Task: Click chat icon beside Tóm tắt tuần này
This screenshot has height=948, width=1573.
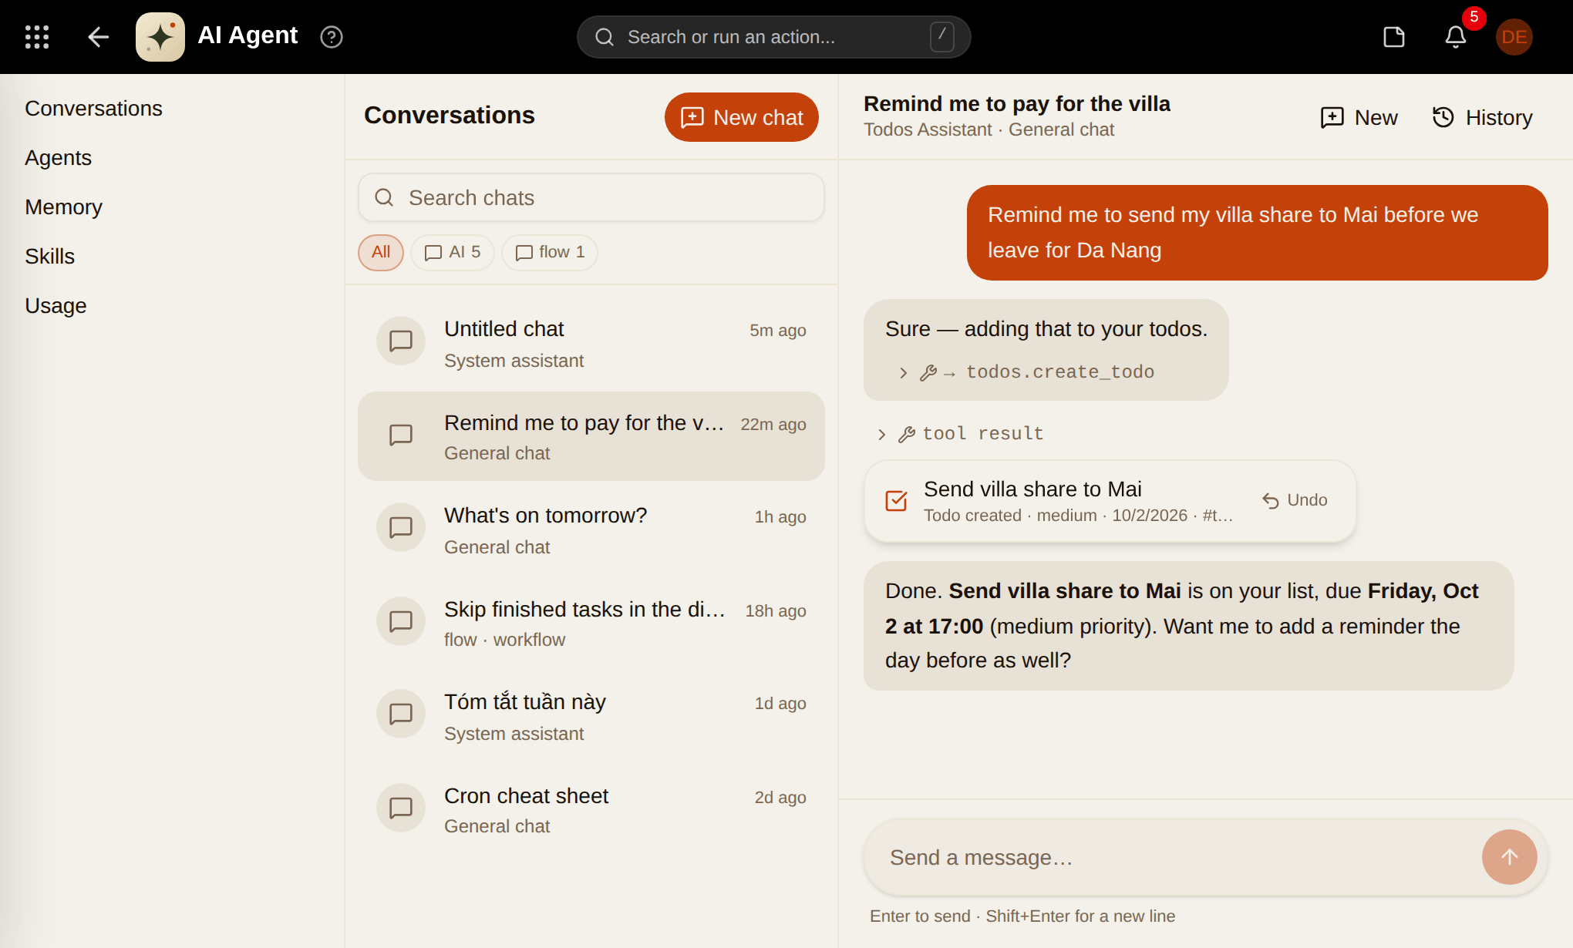Action: point(401,714)
